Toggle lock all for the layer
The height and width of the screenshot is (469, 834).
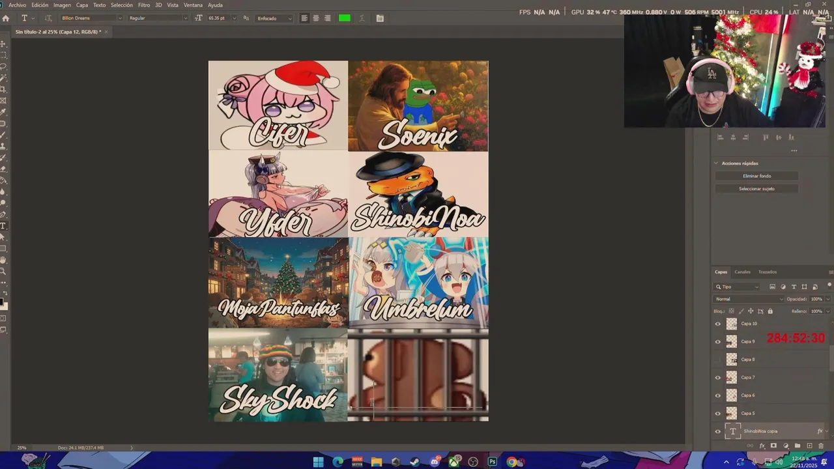pyautogui.click(x=770, y=311)
